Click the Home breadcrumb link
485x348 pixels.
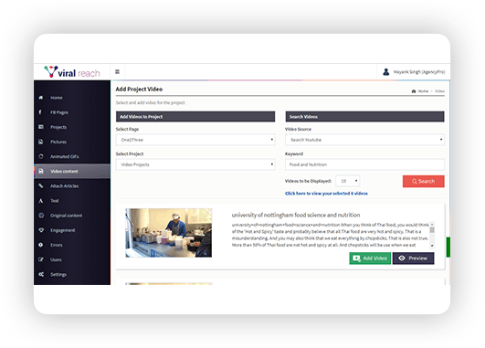[423, 91]
